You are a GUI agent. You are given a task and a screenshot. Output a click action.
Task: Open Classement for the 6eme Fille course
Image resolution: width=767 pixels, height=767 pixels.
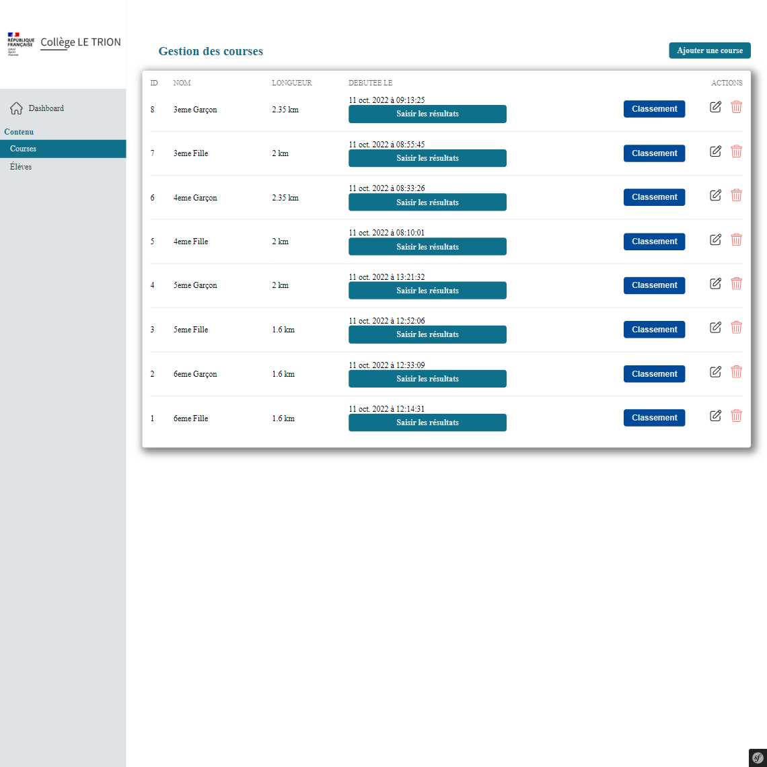click(x=654, y=418)
